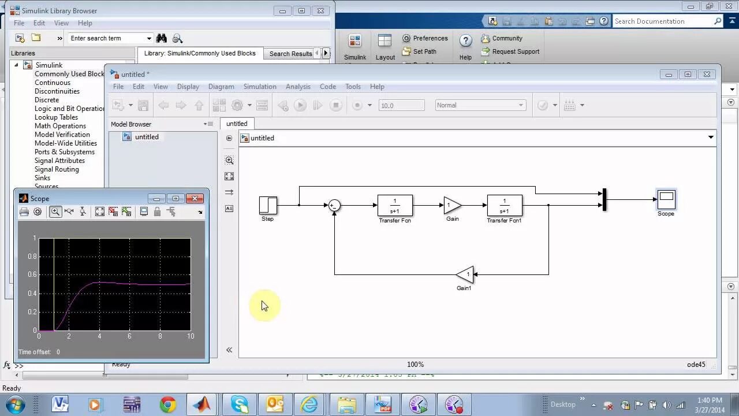Click Hide/Show Explorer Bar icon
This screenshot has height=416, width=739.
coord(229,138)
